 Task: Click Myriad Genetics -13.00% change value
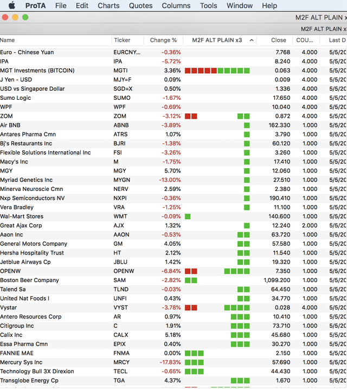[170, 180]
